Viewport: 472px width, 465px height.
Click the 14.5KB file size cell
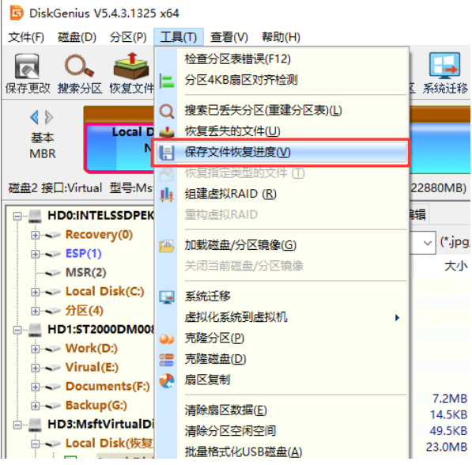pyautogui.click(x=448, y=415)
